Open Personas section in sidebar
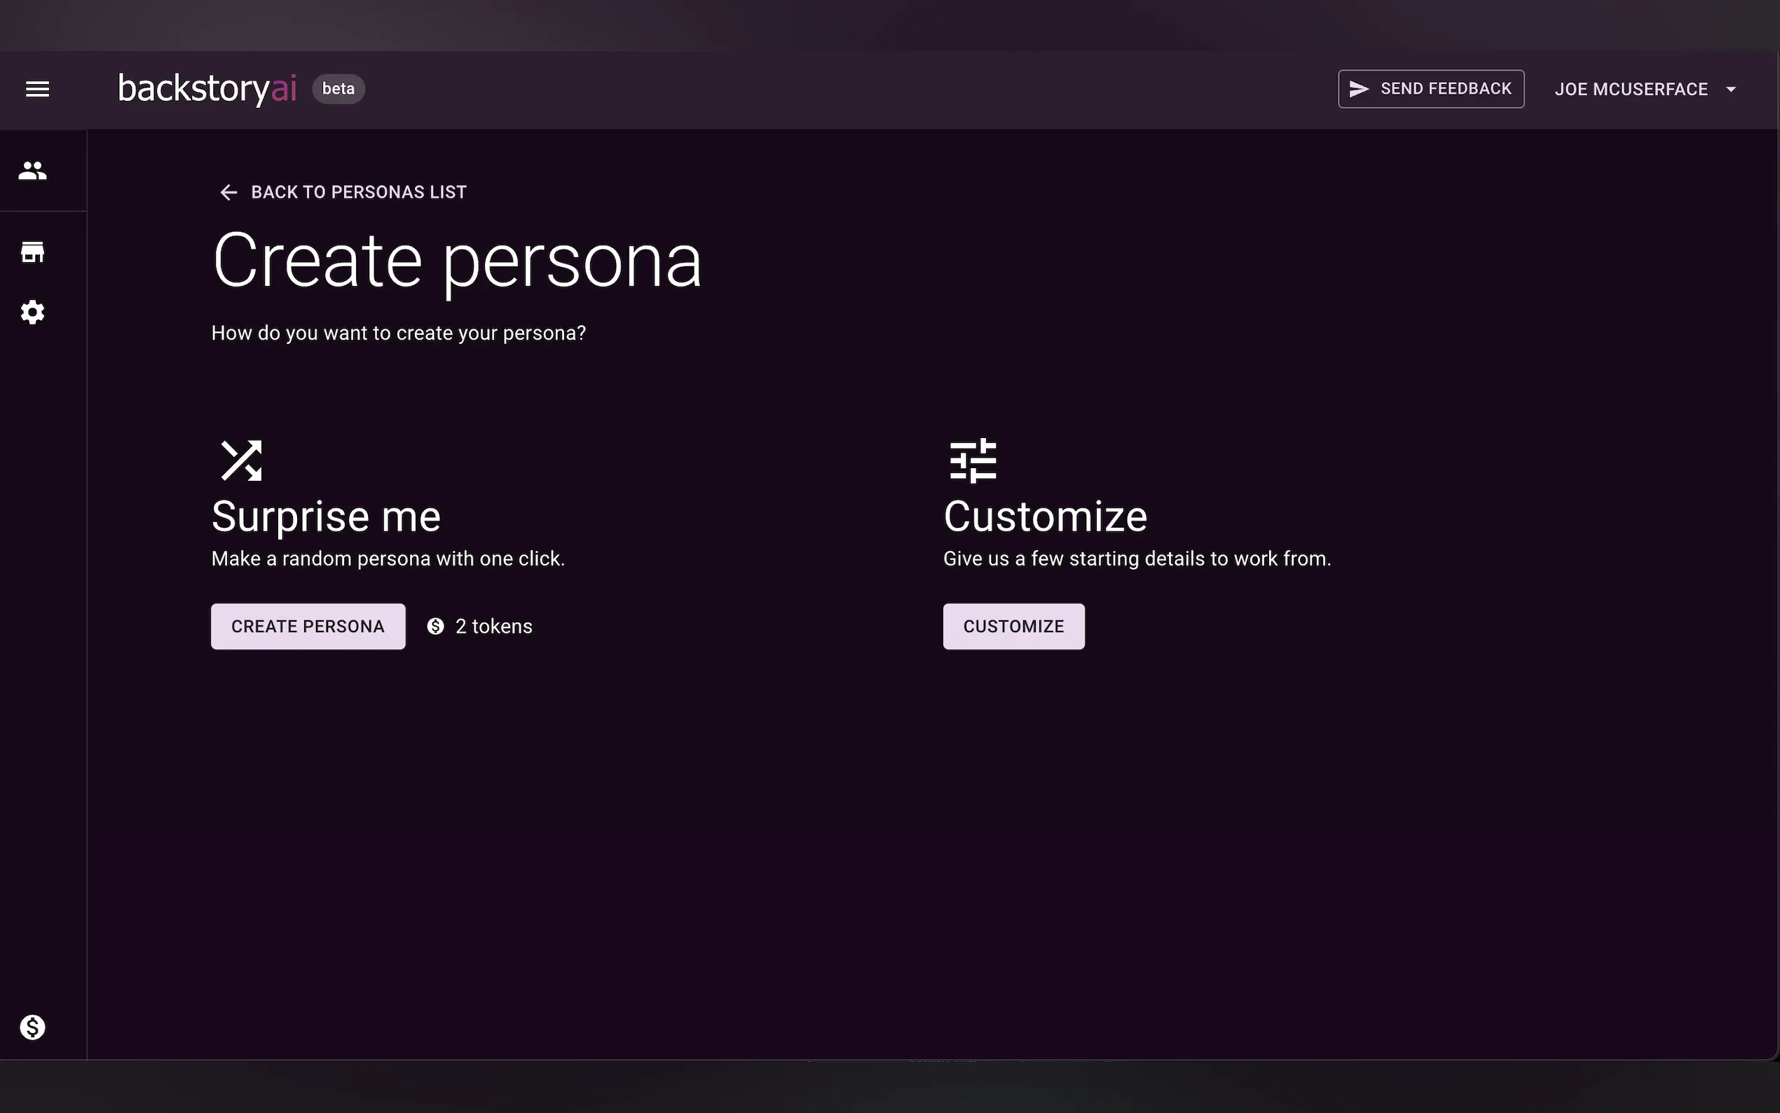Viewport: 1780px width, 1113px height. (32, 171)
